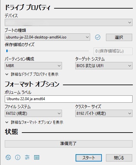The width and height of the screenshot is (136, 165).
Task: Click the 保存領域のサイズ label
Action: (x=20, y=45)
